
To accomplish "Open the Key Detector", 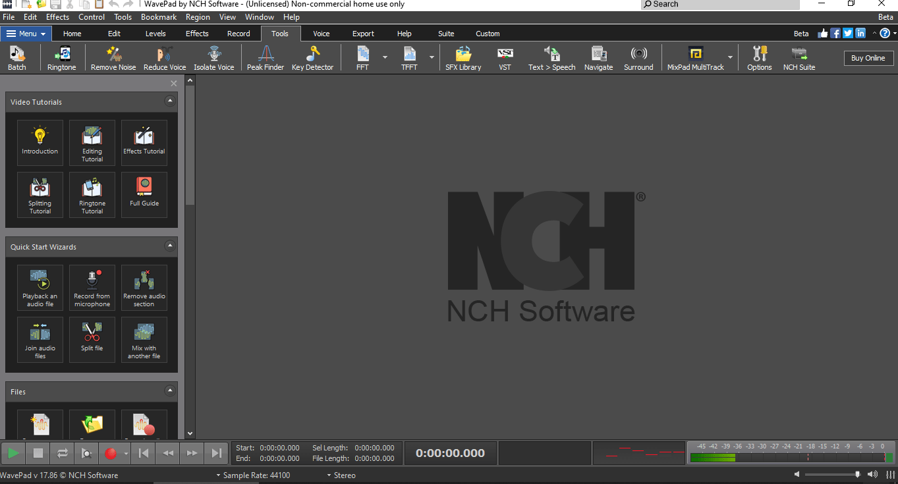I will (x=313, y=59).
